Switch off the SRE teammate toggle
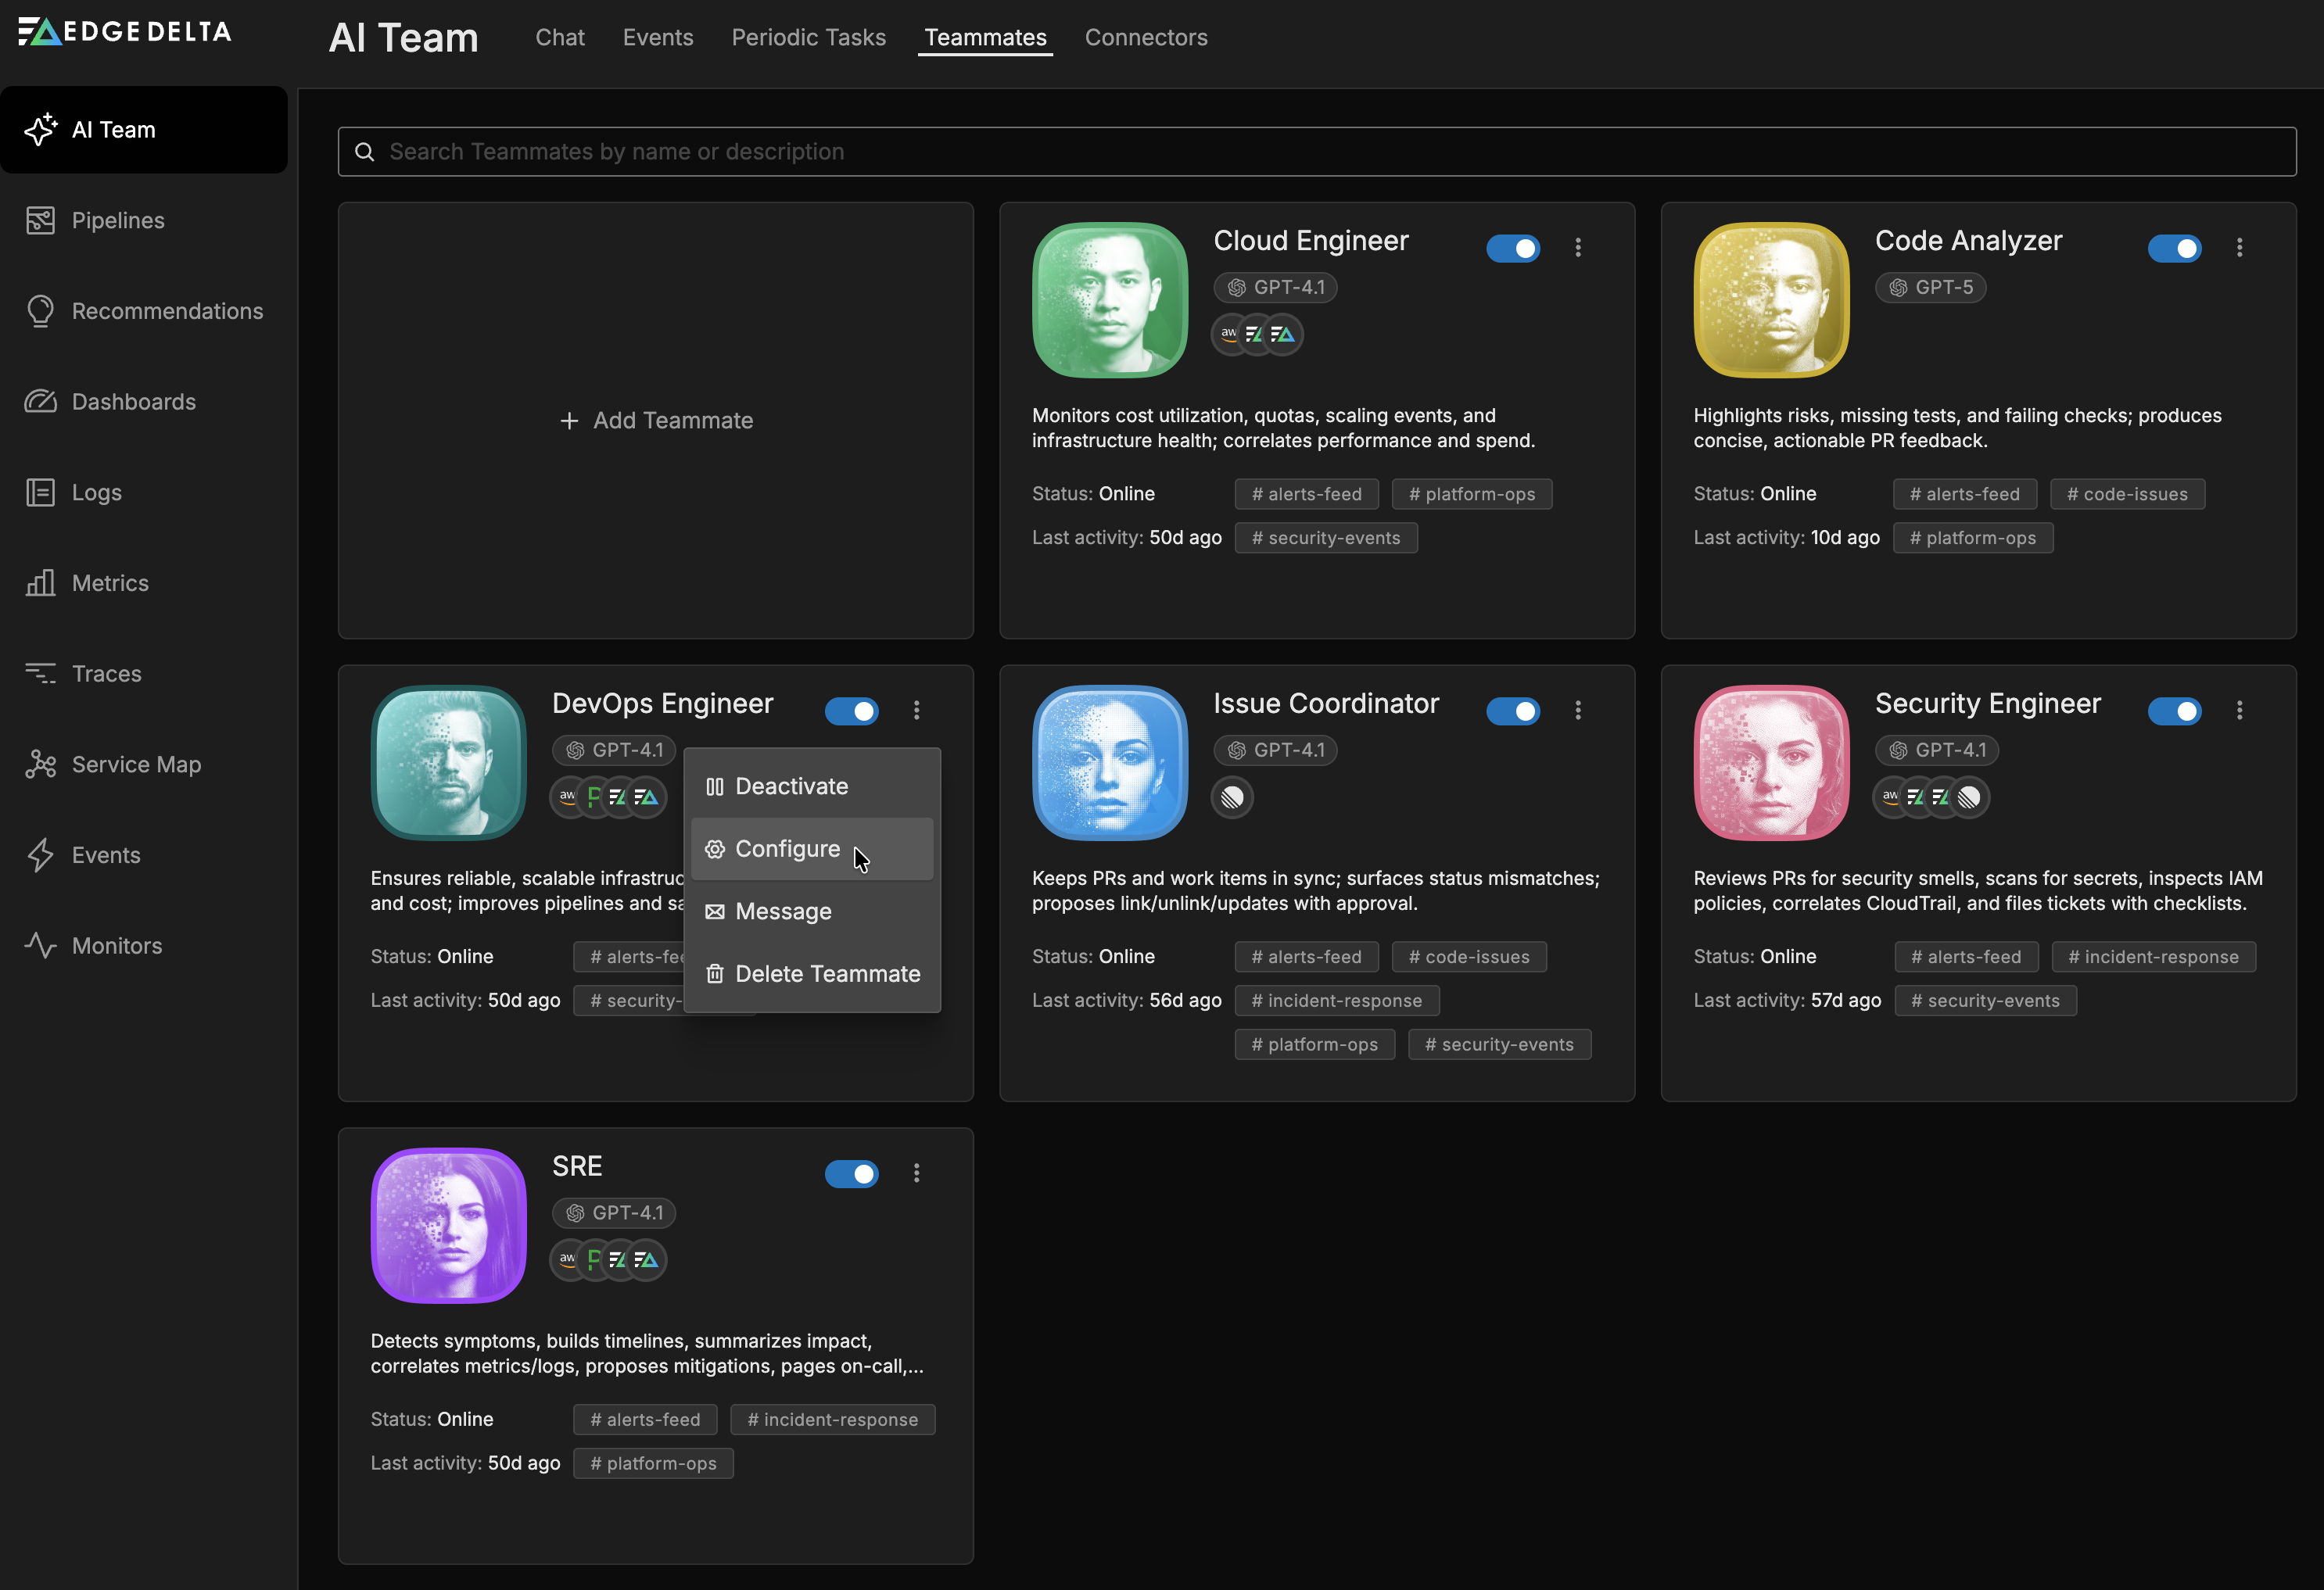The width and height of the screenshot is (2324, 1590). pos(851,1173)
